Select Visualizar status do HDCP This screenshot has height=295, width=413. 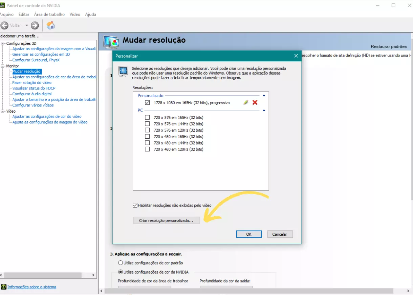(34, 88)
